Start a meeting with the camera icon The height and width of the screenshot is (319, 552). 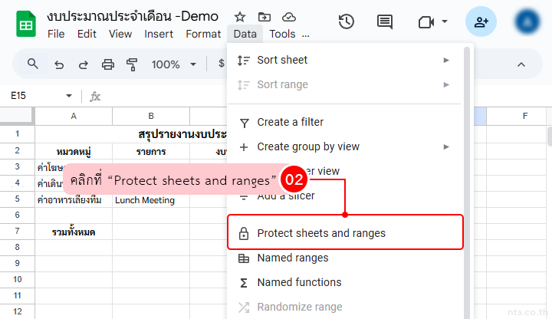tap(426, 22)
